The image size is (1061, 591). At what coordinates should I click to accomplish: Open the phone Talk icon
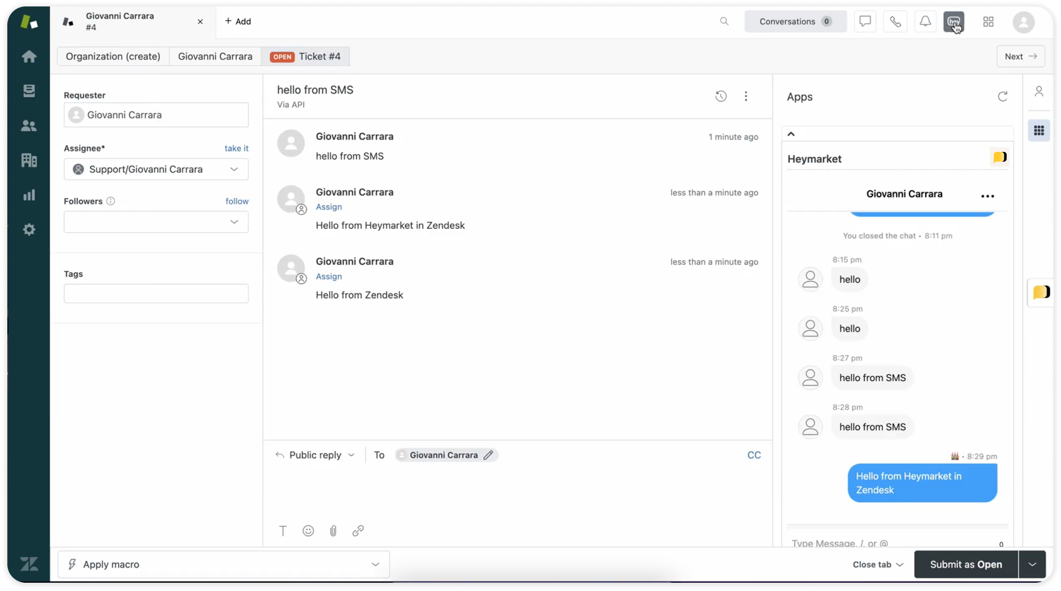[x=895, y=22]
